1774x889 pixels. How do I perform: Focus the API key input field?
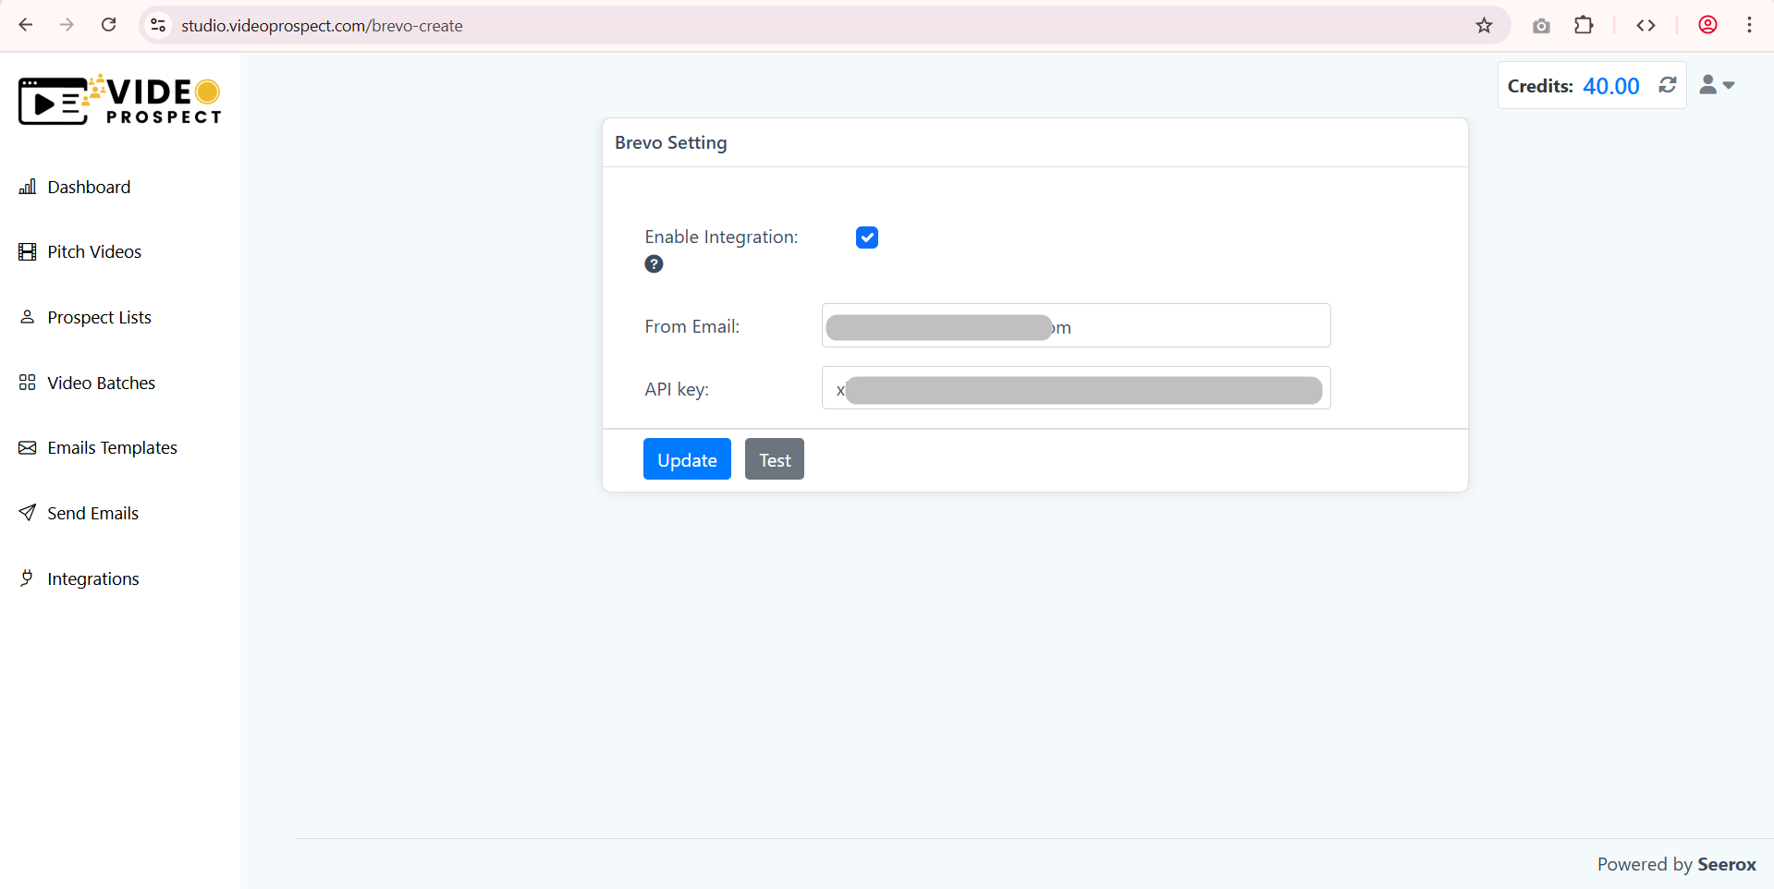coord(1075,389)
